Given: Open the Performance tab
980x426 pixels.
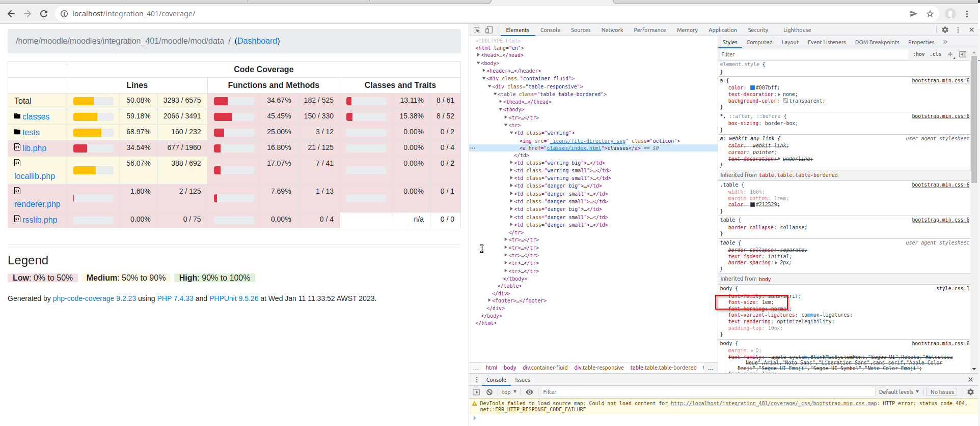Looking at the screenshot, I should coord(650,30).
